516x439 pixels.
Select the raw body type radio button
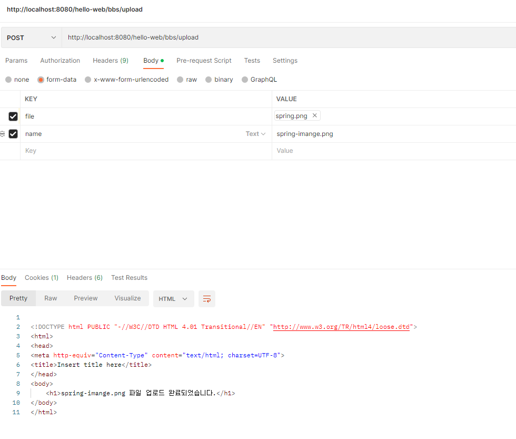click(x=180, y=80)
